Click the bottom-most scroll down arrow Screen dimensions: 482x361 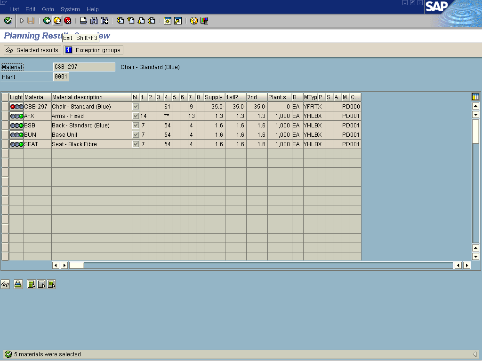point(475,256)
